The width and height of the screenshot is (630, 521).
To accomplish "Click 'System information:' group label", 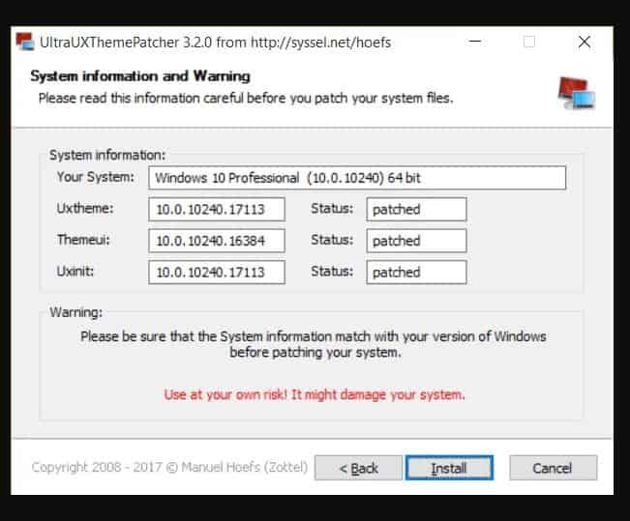I will (107, 156).
